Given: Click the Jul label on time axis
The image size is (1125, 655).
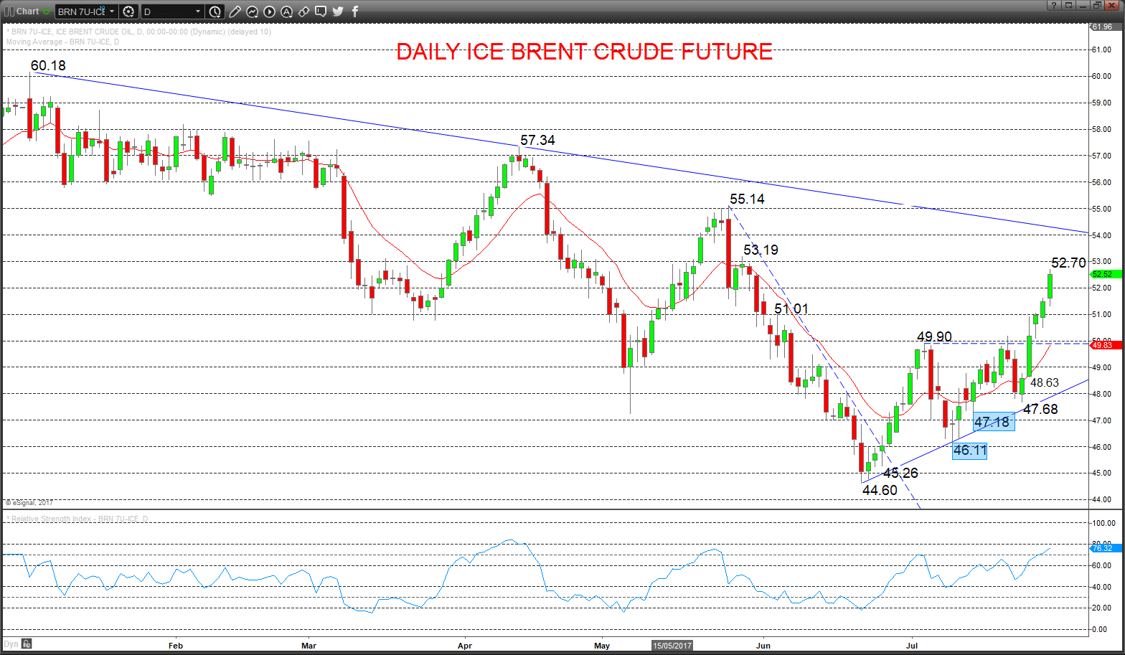Looking at the screenshot, I should click(912, 646).
